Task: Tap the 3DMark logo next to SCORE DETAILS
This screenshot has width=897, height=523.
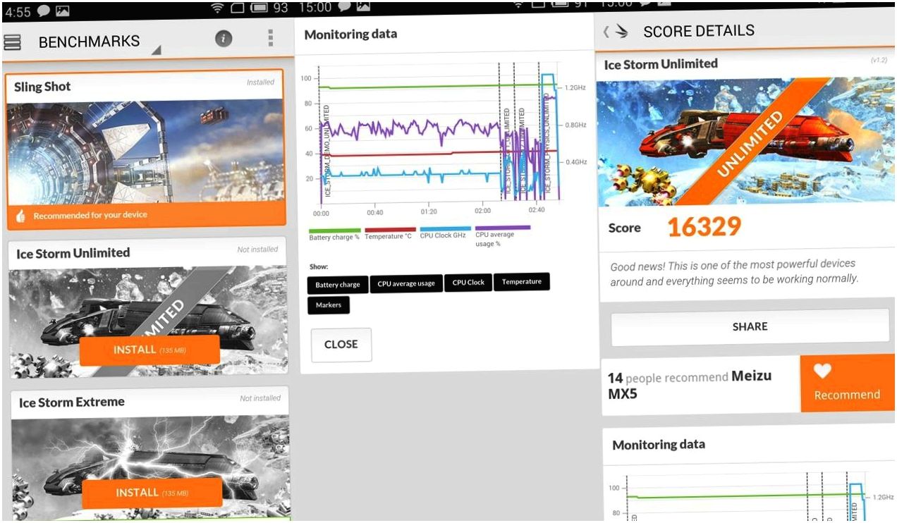Action: coord(621,31)
